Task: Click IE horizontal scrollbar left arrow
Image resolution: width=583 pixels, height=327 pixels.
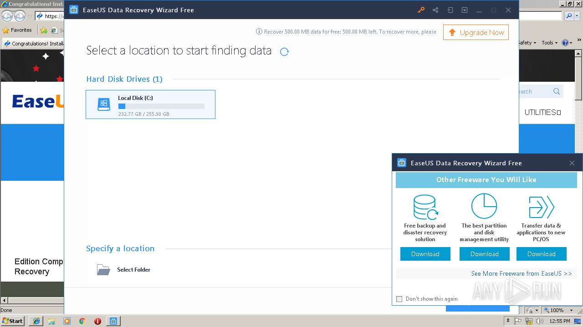Action: click(x=4, y=300)
